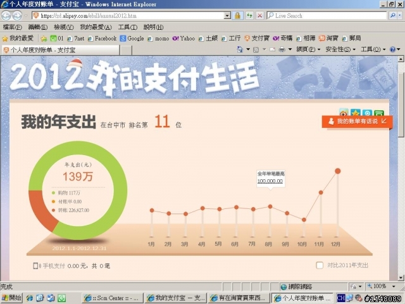Click the Live Search magnifier button
Viewport: 405px width, 304px height.
point(392,15)
